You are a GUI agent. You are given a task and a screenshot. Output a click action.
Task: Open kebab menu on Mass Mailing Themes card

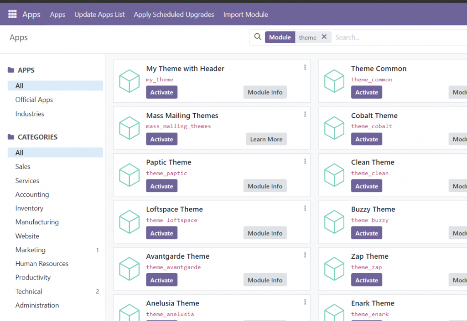coord(305,114)
